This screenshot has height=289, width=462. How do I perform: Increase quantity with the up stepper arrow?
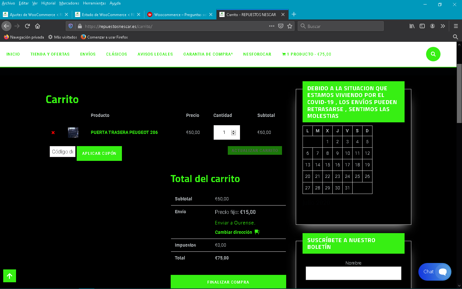coord(234,131)
